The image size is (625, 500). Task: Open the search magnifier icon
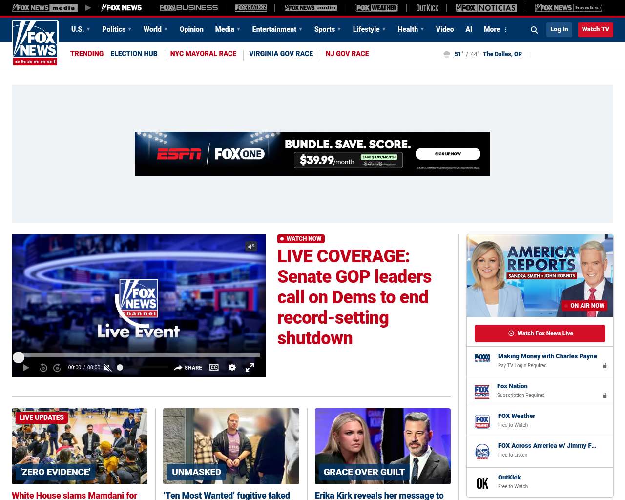tap(534, 30)
